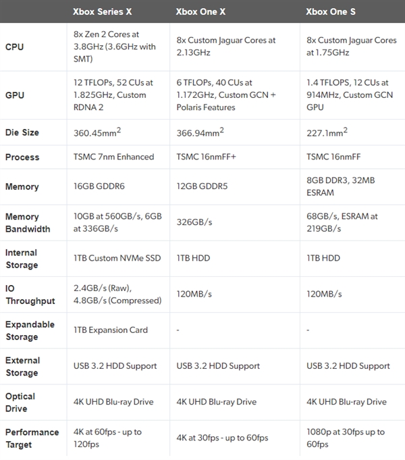Viewport: 405px width, 460px height.
Task: Select the GPU row label
Action: (x=14, y=95)
